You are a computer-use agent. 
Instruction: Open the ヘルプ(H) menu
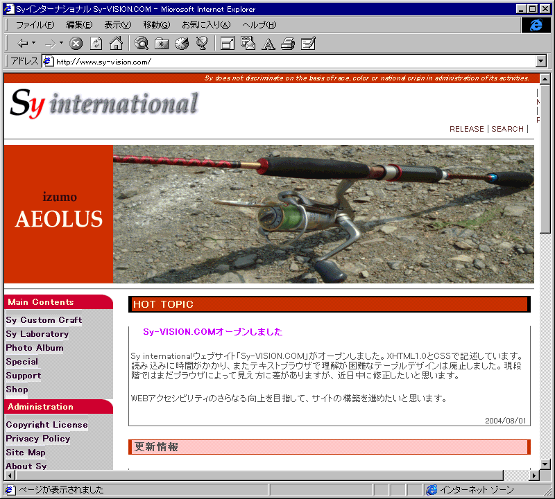[x=259, y=25]
